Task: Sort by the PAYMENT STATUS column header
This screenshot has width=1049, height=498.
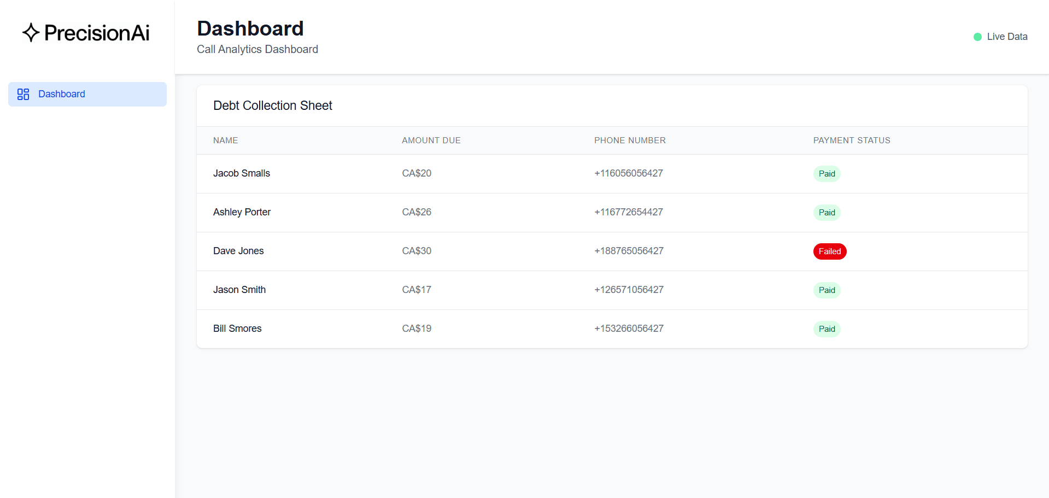Action: tap(851, 140)
